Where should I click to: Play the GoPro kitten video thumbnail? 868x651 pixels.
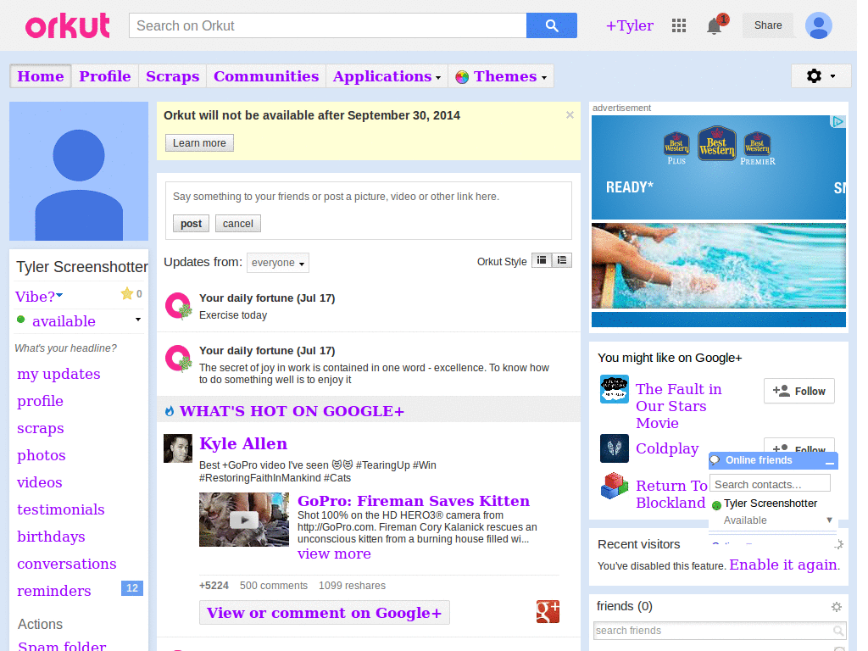coord(244,520)
